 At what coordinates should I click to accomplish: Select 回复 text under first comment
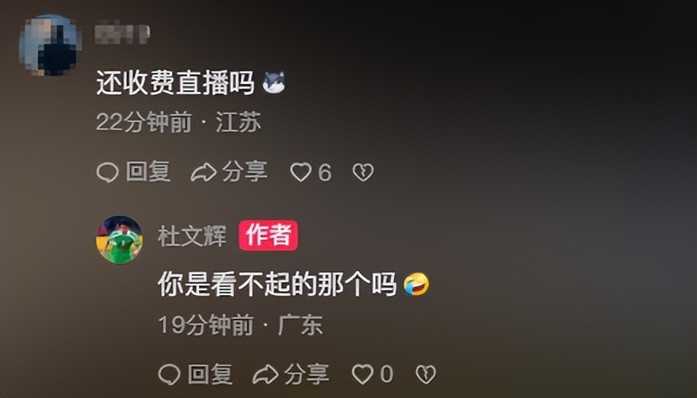(148, 172)
